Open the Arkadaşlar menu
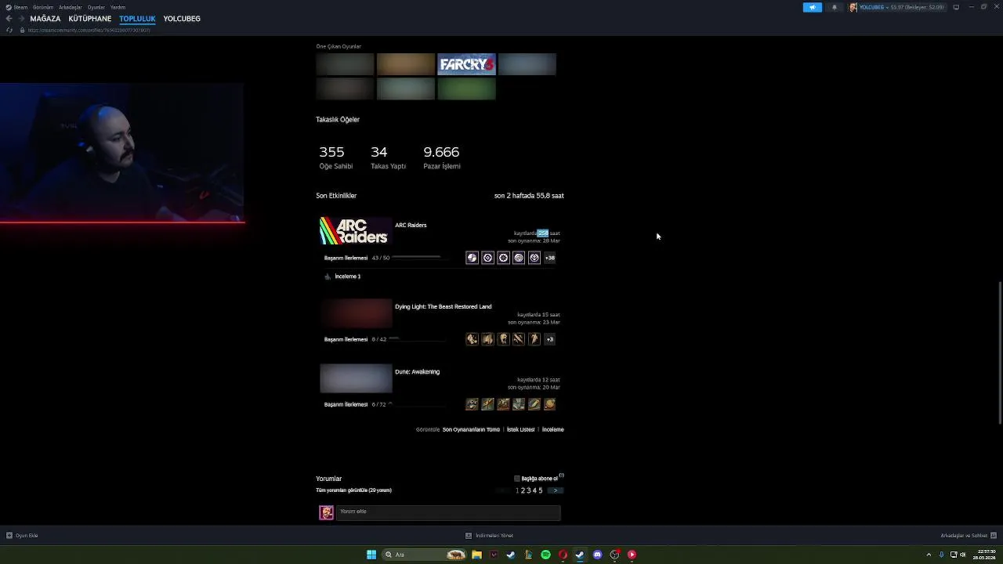The width and height of the screenshot is (1003, 564). coord(71,7)
